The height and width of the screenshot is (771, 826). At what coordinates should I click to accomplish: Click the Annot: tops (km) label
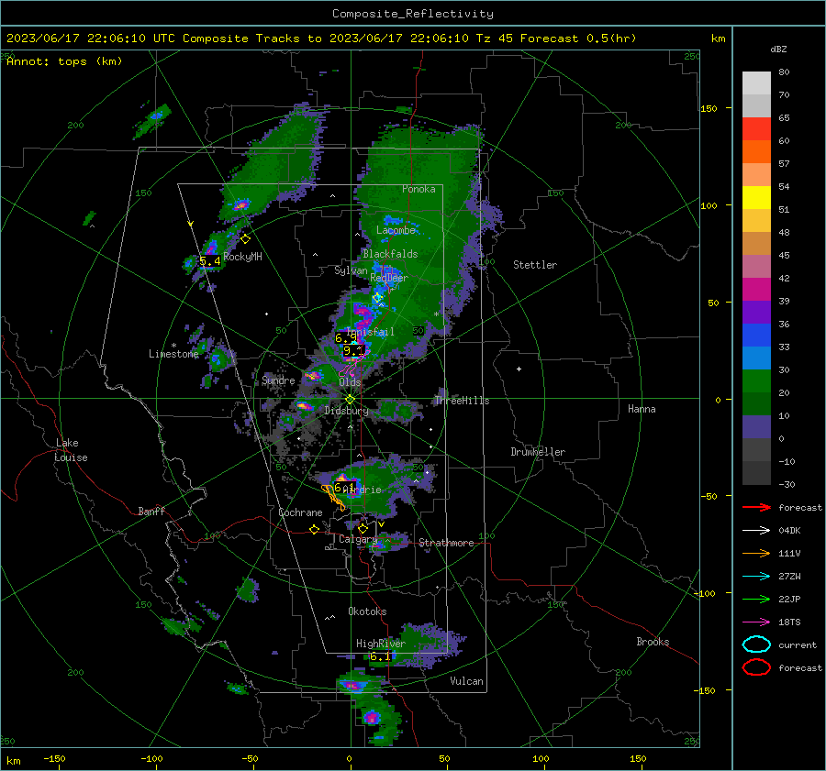point(64,61)
